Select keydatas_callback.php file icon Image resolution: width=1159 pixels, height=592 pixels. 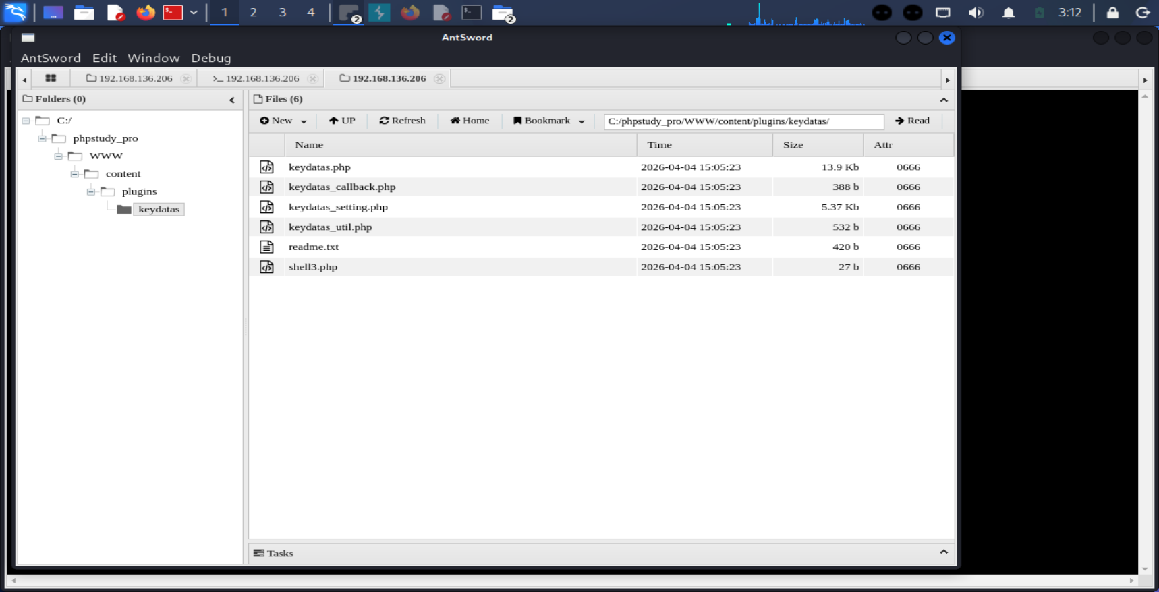267,187
